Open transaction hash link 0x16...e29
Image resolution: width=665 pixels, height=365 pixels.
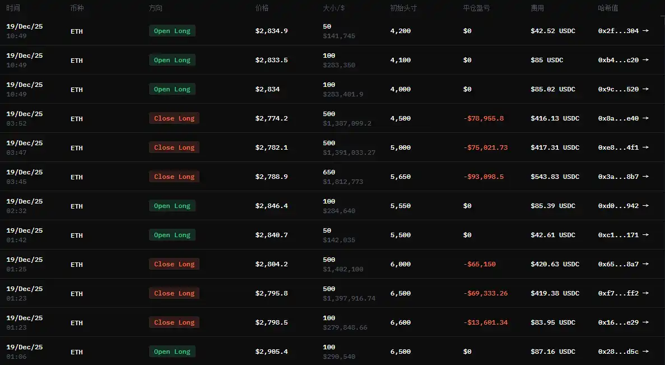point(618,322)
